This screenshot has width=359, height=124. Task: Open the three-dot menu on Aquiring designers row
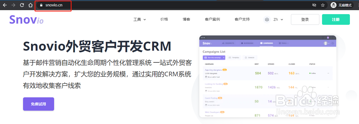coord(328,73)
